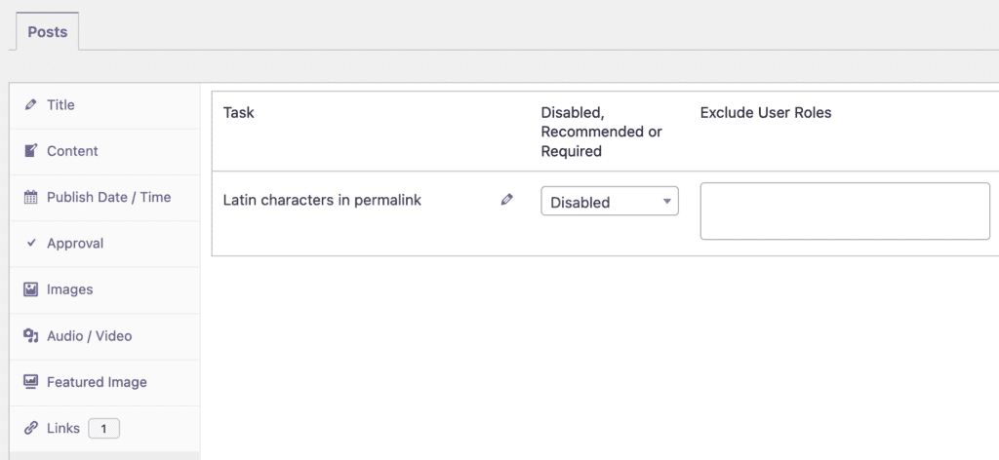Image resolution: width=999 pixels, height=460 pixels.
Task: Open the Title settings section
Action: point(60,104)
